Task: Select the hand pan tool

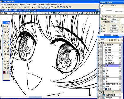Action: pos(5,68)
